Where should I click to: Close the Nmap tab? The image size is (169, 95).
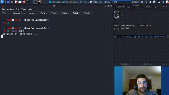pos(36,13)
